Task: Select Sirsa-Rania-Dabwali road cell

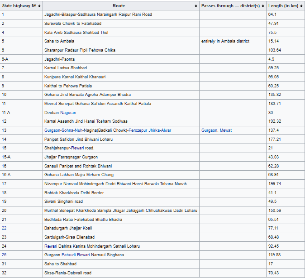Action: click(68, 273)
